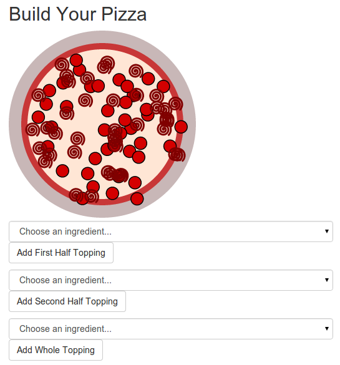Click the pepperoni overlapping the right sauce edge
340x365 pixels.
pyautogui.click(x=181, y=127)
